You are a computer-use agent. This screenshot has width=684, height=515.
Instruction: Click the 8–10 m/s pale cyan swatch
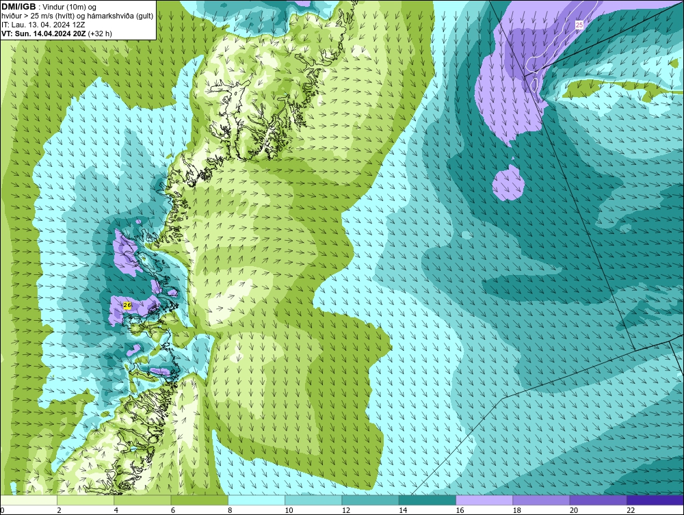pyautogui.click(x=256, y=500)
